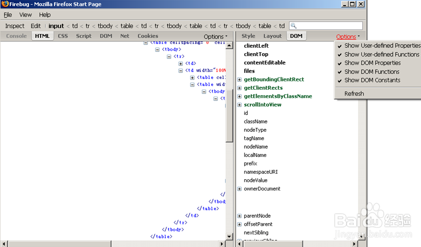Viewport: 421px width, 247px height.
Task: Expand the parentNode plus icon
Action: point(239,216)
